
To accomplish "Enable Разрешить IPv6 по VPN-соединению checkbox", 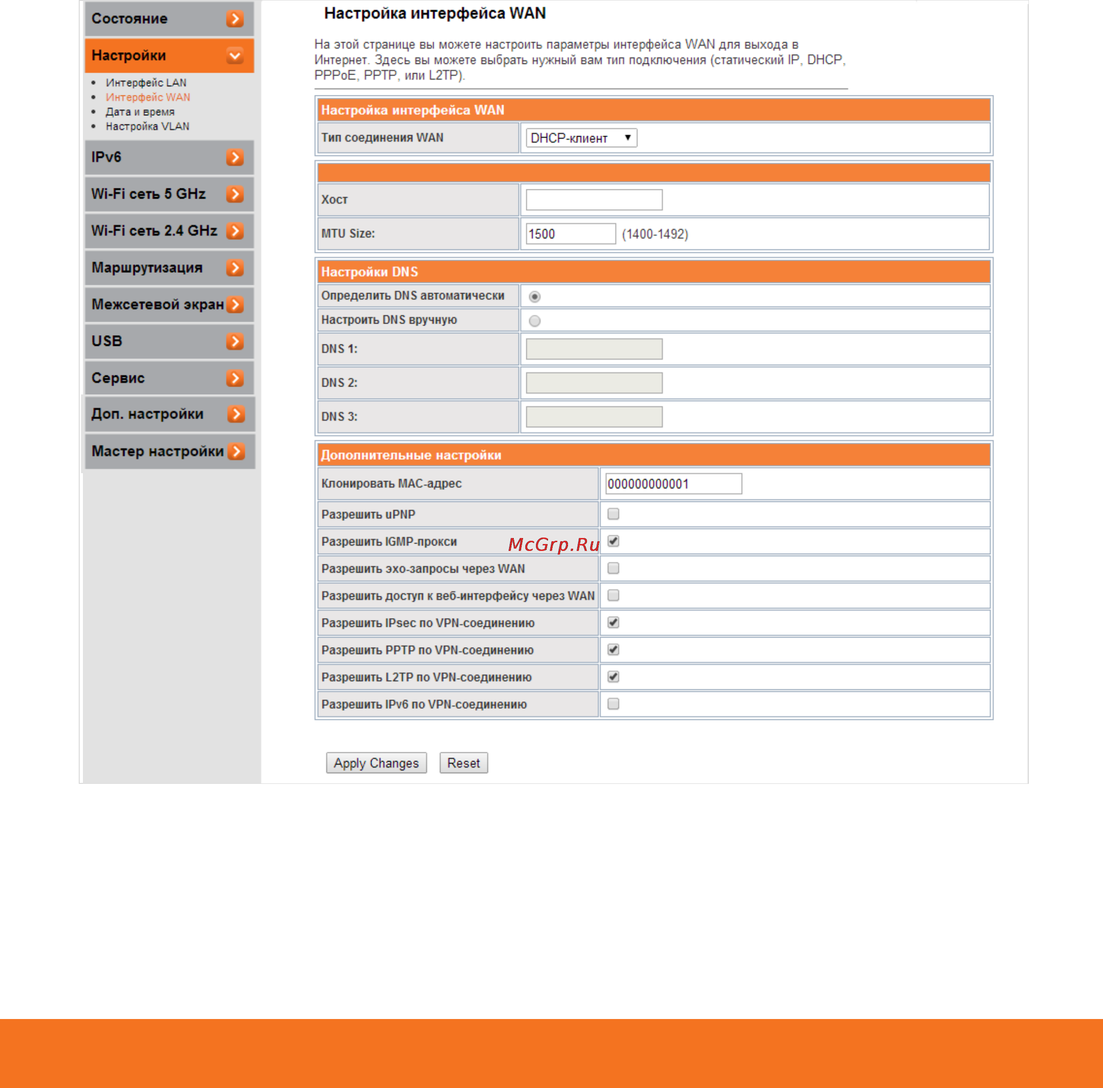I will click(613, 704).
